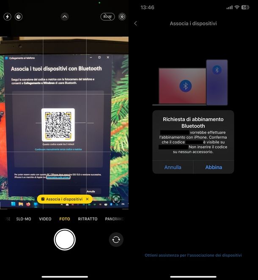Click Continuare manualmente senza codice link
This screenshot has height=280, width=258.
pos(58,149)
